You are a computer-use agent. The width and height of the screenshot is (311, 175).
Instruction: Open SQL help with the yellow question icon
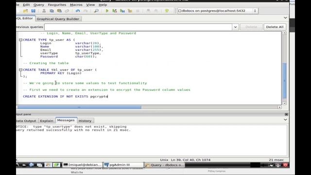click(x=167, y=11)
